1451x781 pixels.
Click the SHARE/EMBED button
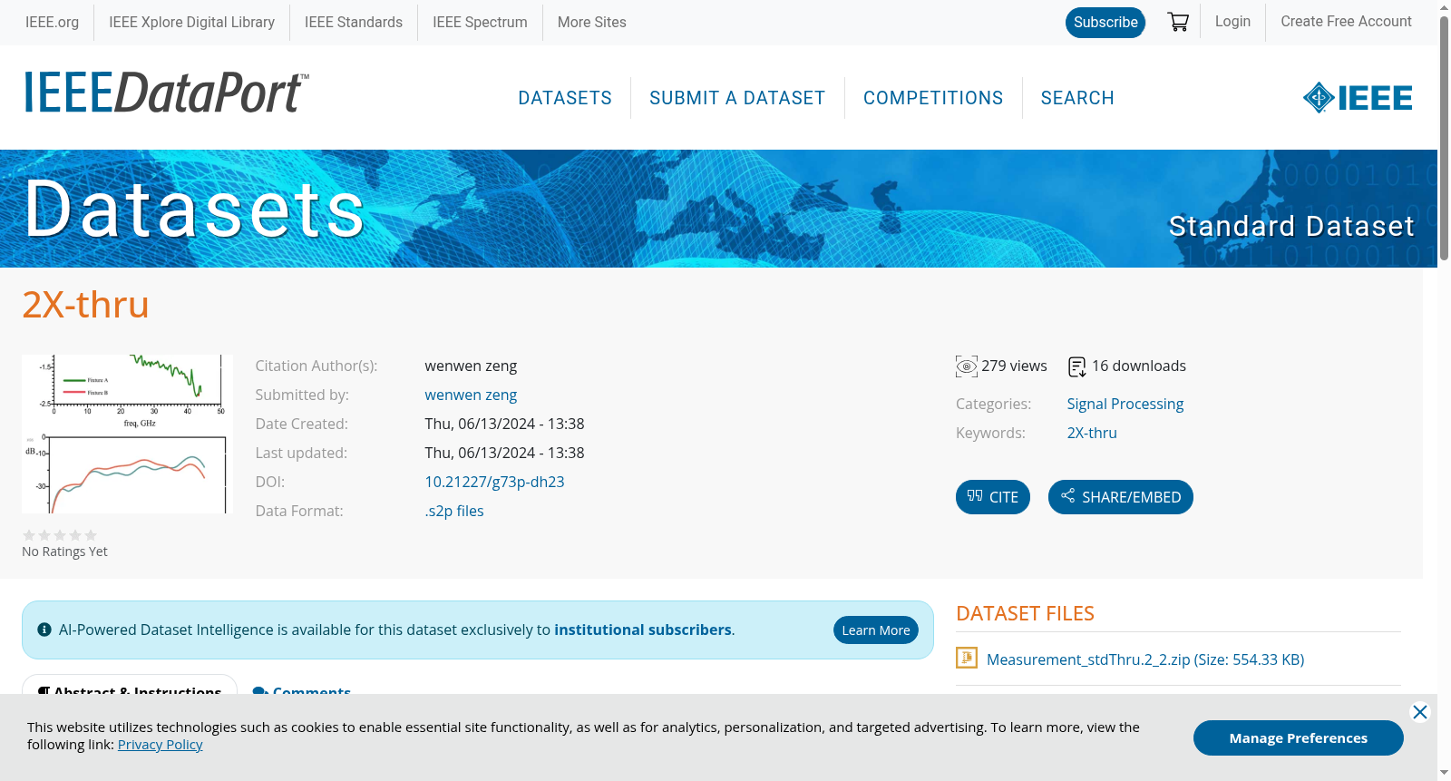click(1121, 497)
